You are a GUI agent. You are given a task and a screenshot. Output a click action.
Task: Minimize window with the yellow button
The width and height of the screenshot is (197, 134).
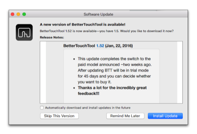[x=18, y=14]
